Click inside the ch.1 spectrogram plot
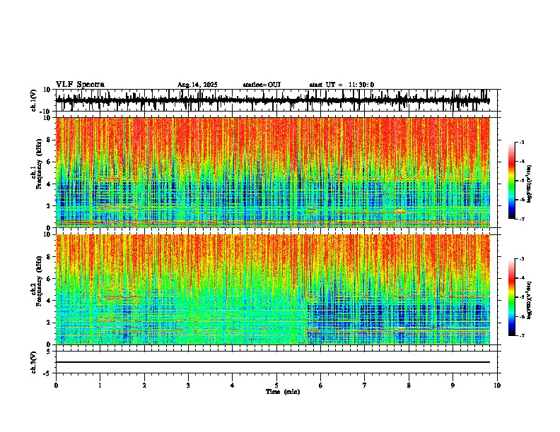The image size is (560, 432). [272, 172]
